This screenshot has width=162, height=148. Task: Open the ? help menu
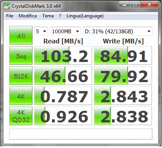tap(60, 16)
